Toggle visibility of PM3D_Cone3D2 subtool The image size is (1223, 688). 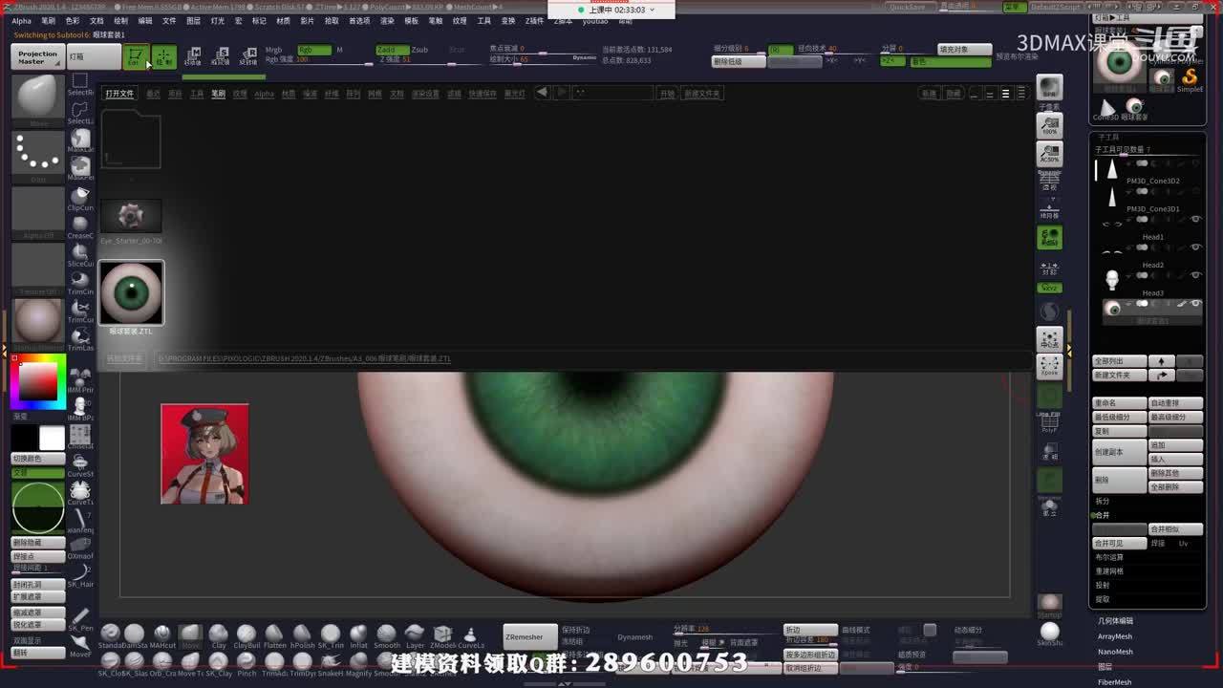[1195, 163]
